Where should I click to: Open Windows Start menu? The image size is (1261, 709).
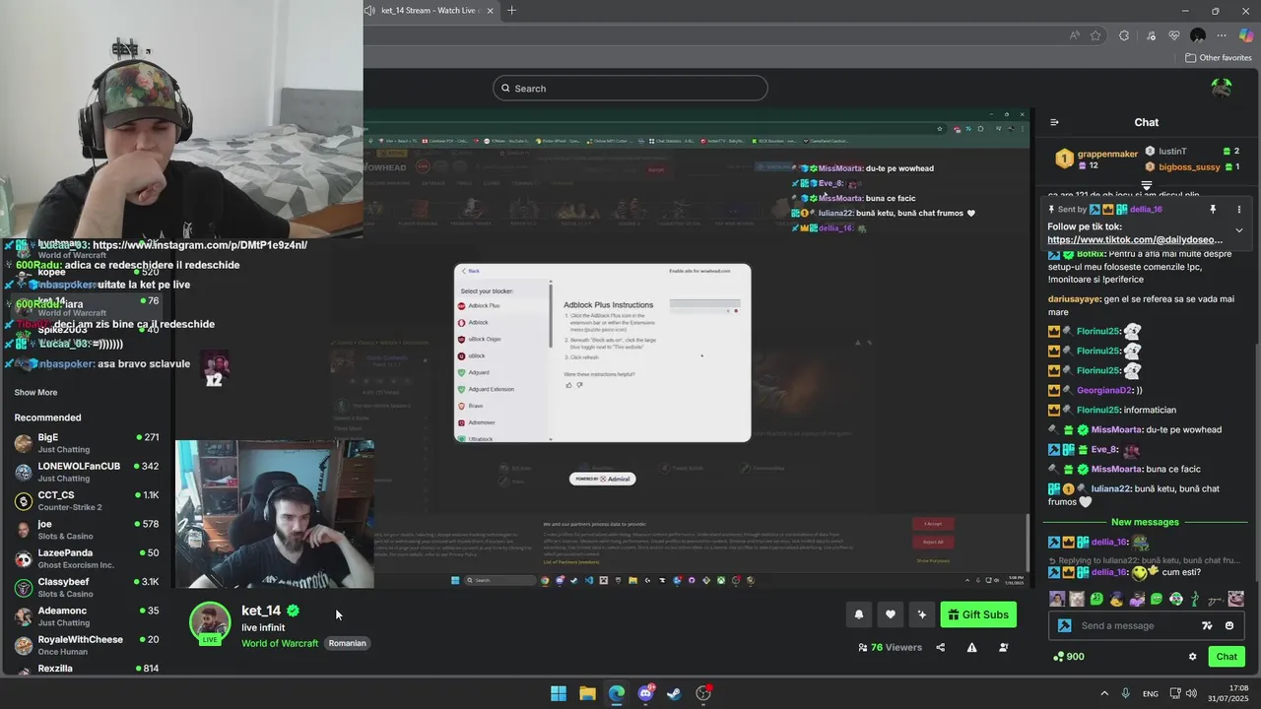(559, 693)
